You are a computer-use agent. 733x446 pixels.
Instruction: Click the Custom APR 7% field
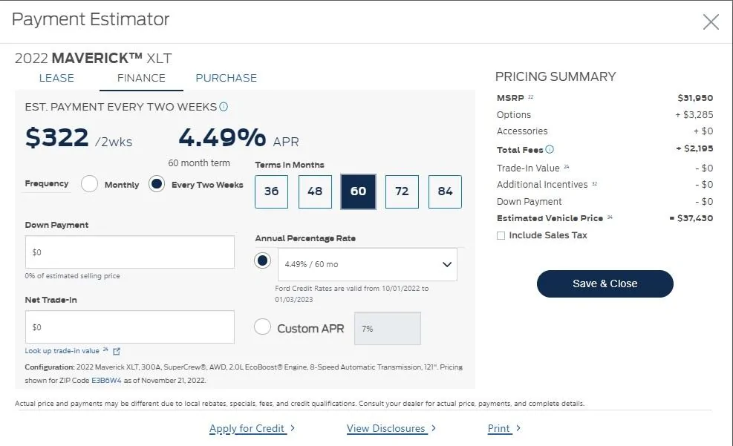click(x=388, y=329)
